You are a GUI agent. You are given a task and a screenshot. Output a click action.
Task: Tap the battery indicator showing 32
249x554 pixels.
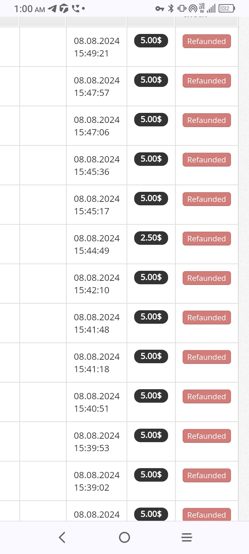point(227,8)
